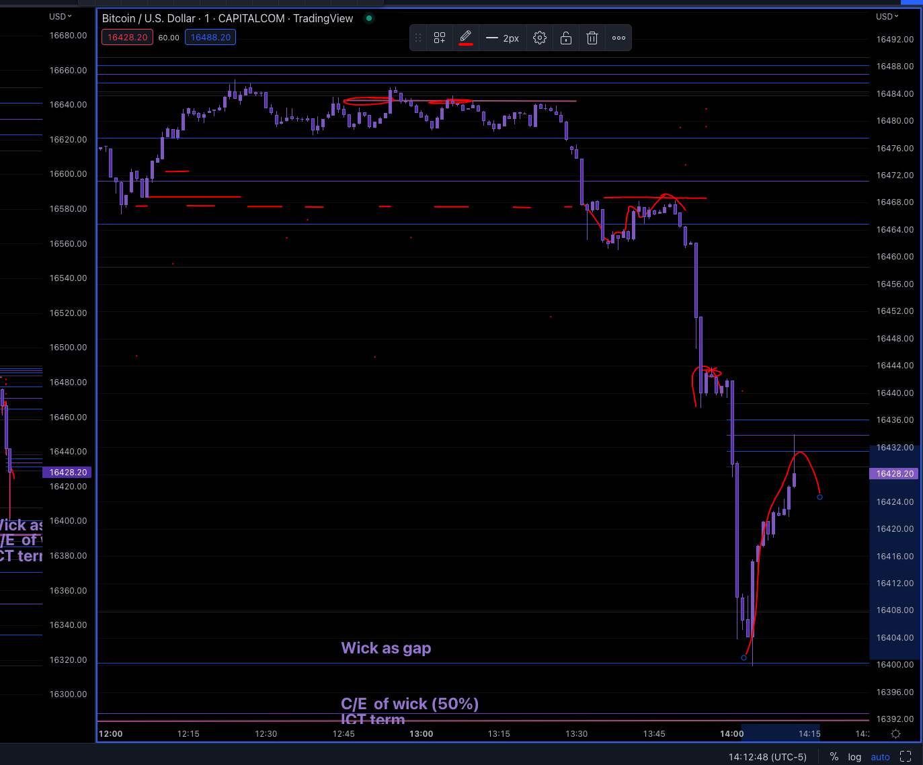Lock the current drawing
The image size is (923, 765).
[566, 38]
